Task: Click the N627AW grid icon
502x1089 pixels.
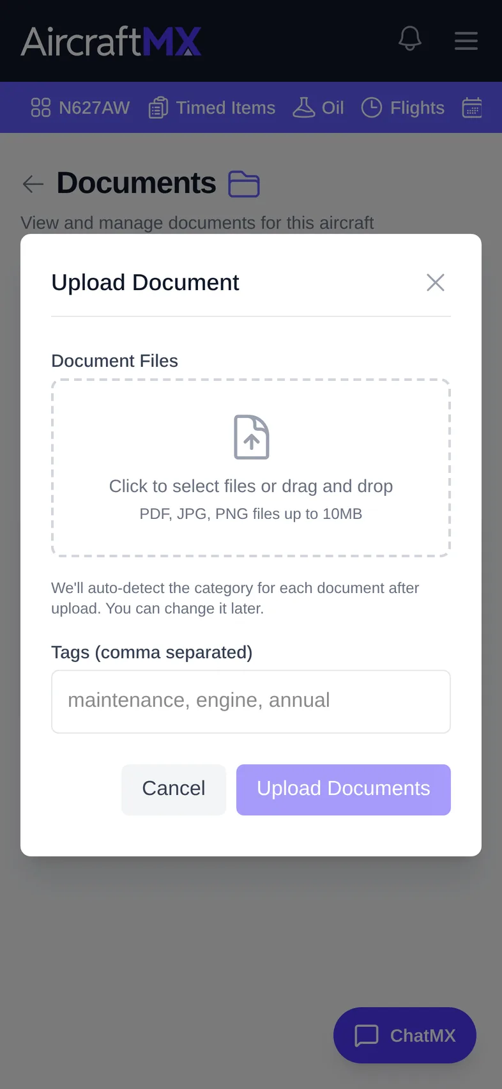Action: click(41, 107)
